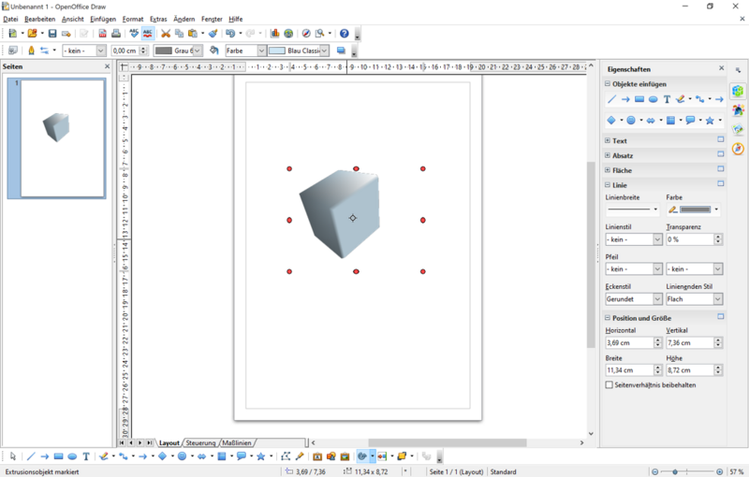Select the Rectangle tool in Objekte einfügen

639,99
